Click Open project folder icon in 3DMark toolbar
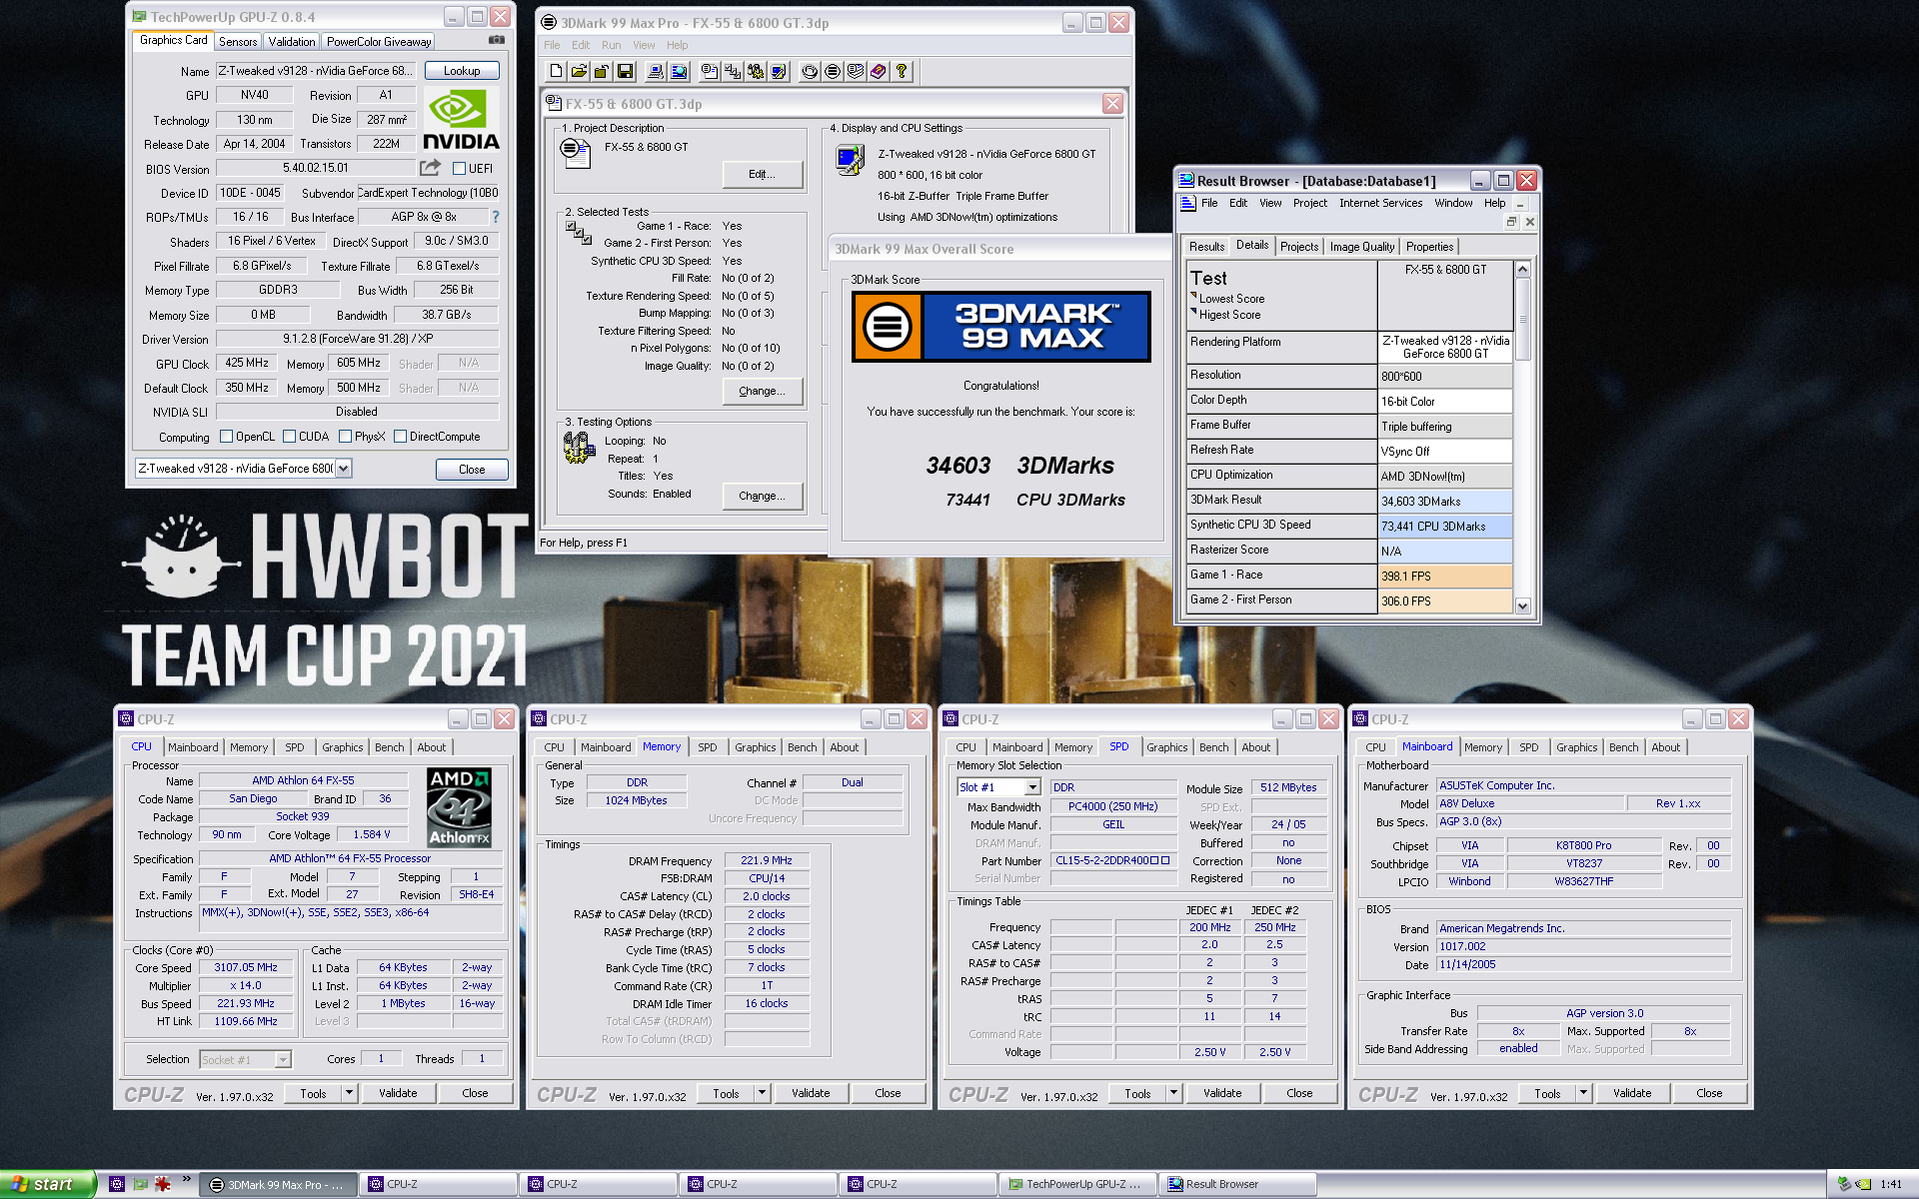 pyautogui.click(x=579, y=71)
